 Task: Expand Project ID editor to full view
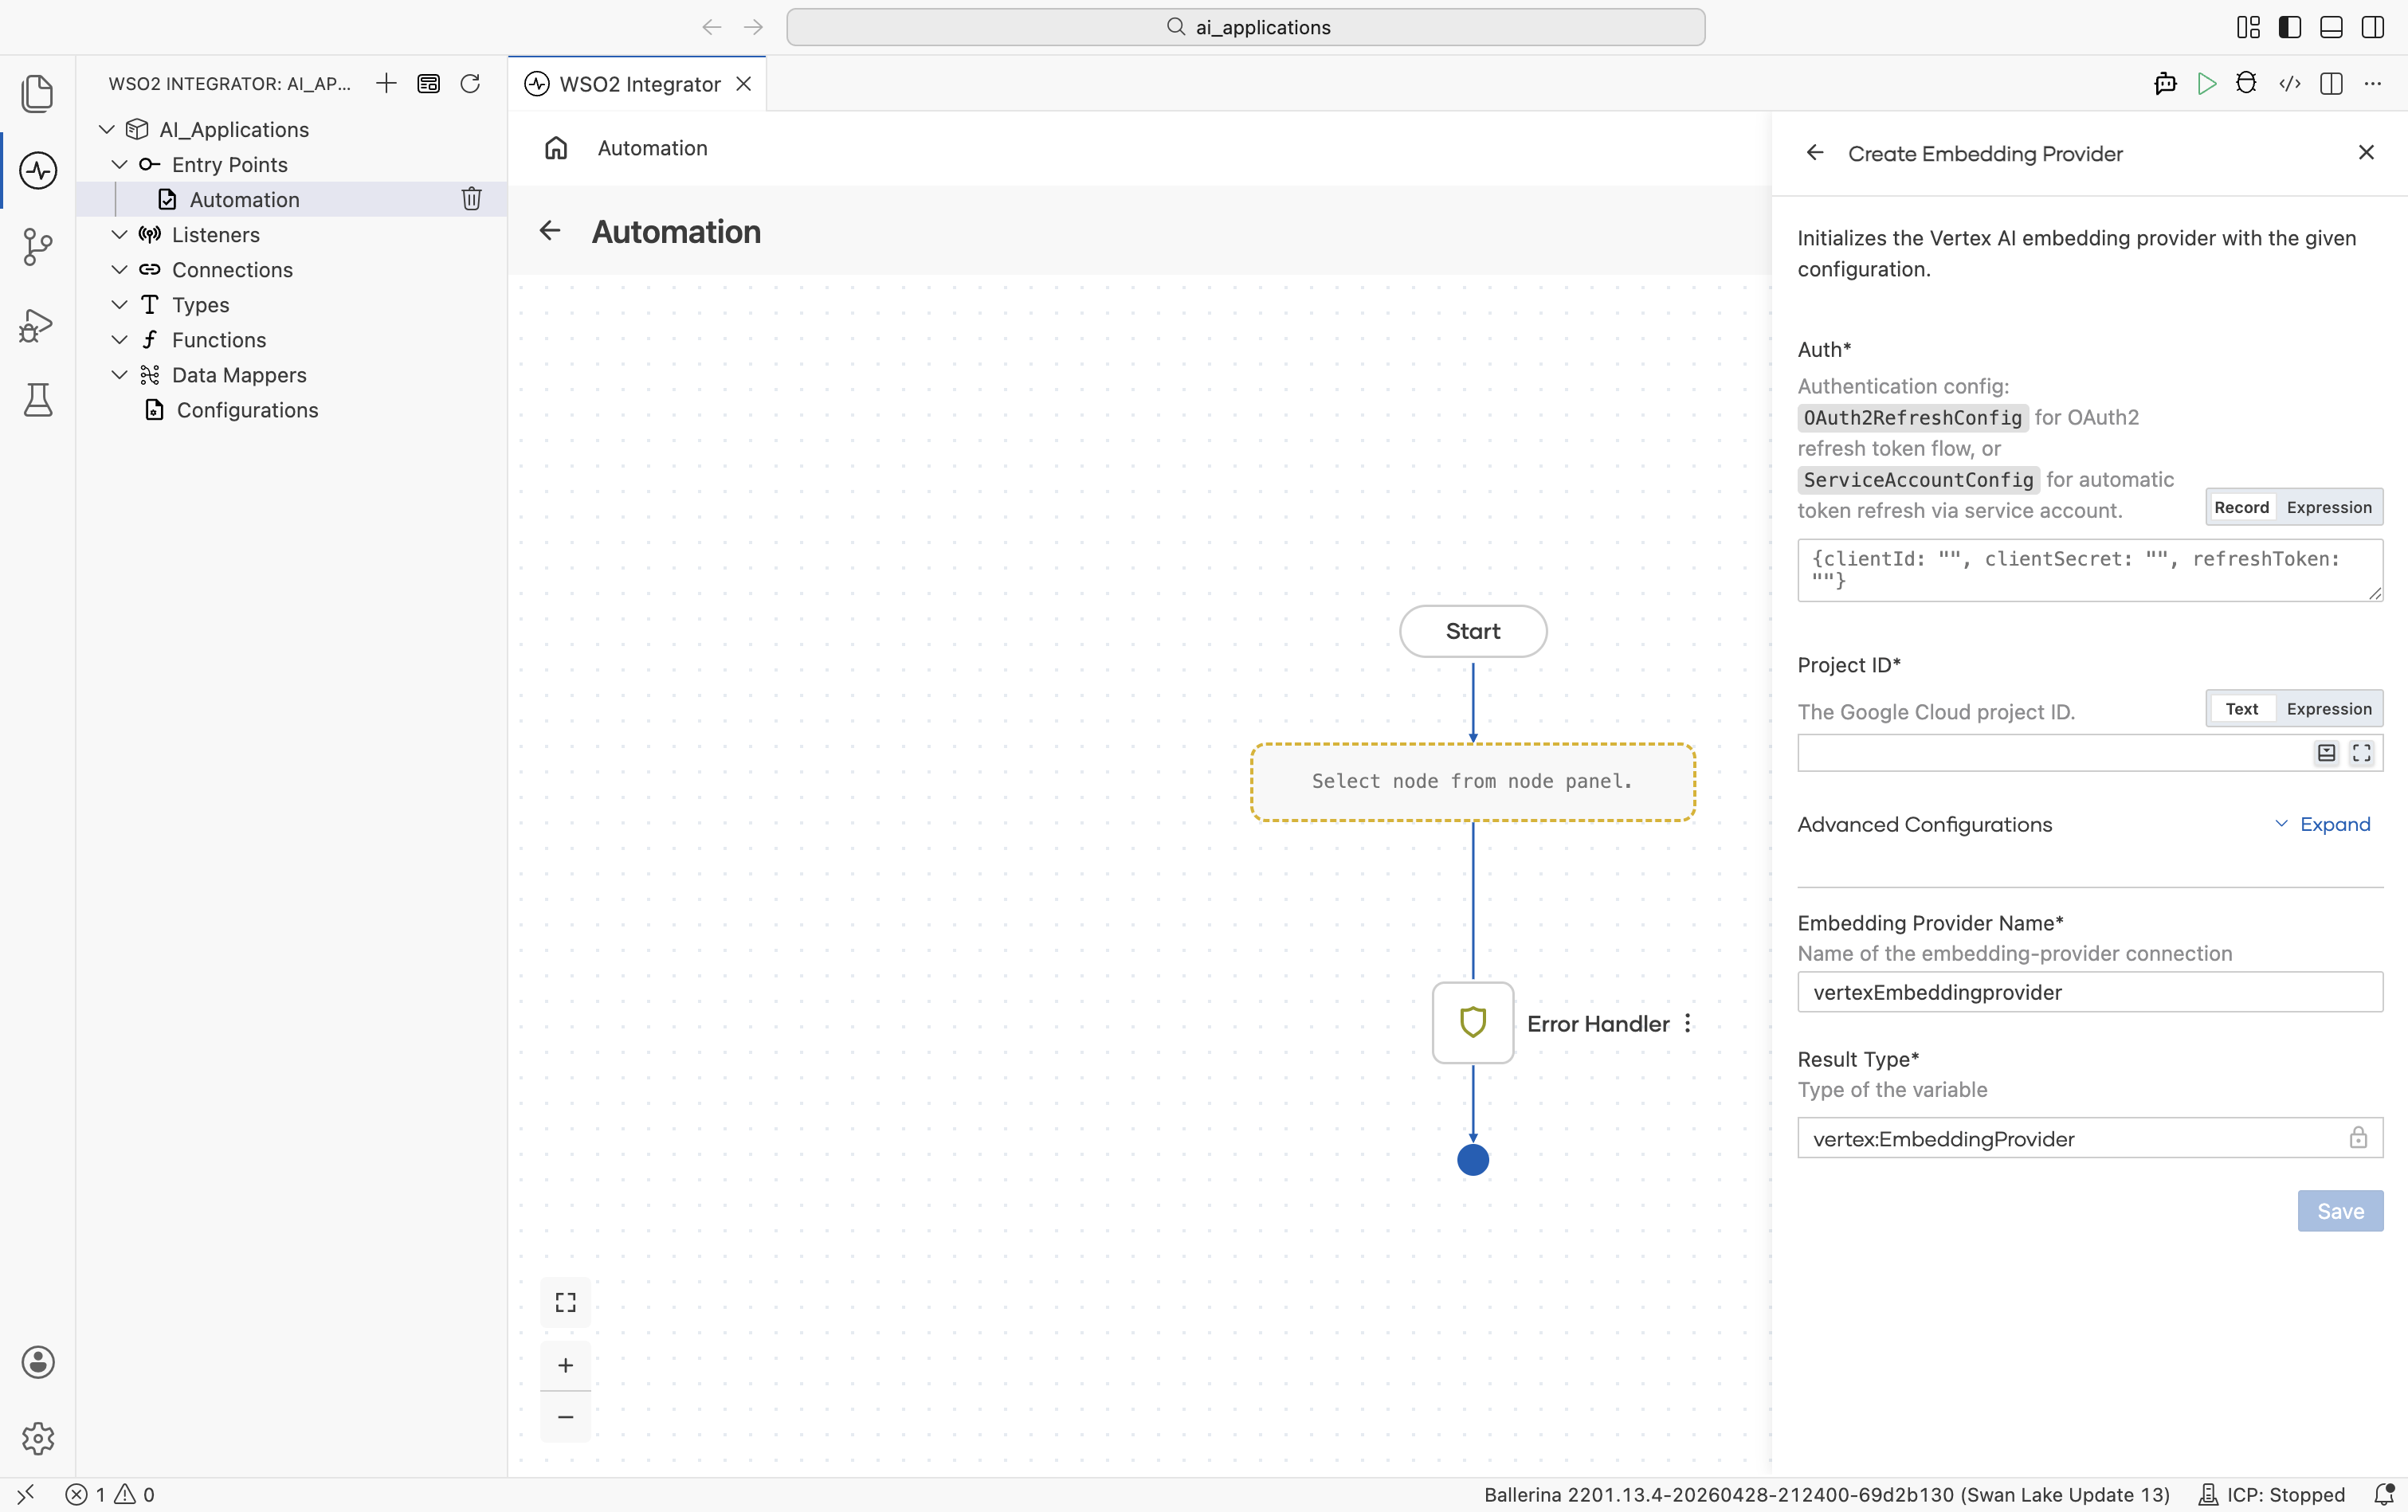2362,753
